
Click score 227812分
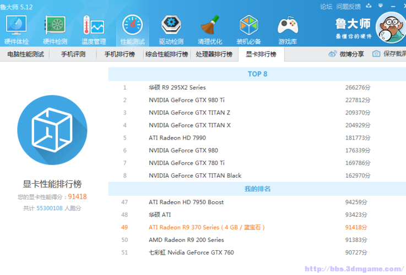click(358, 100)
